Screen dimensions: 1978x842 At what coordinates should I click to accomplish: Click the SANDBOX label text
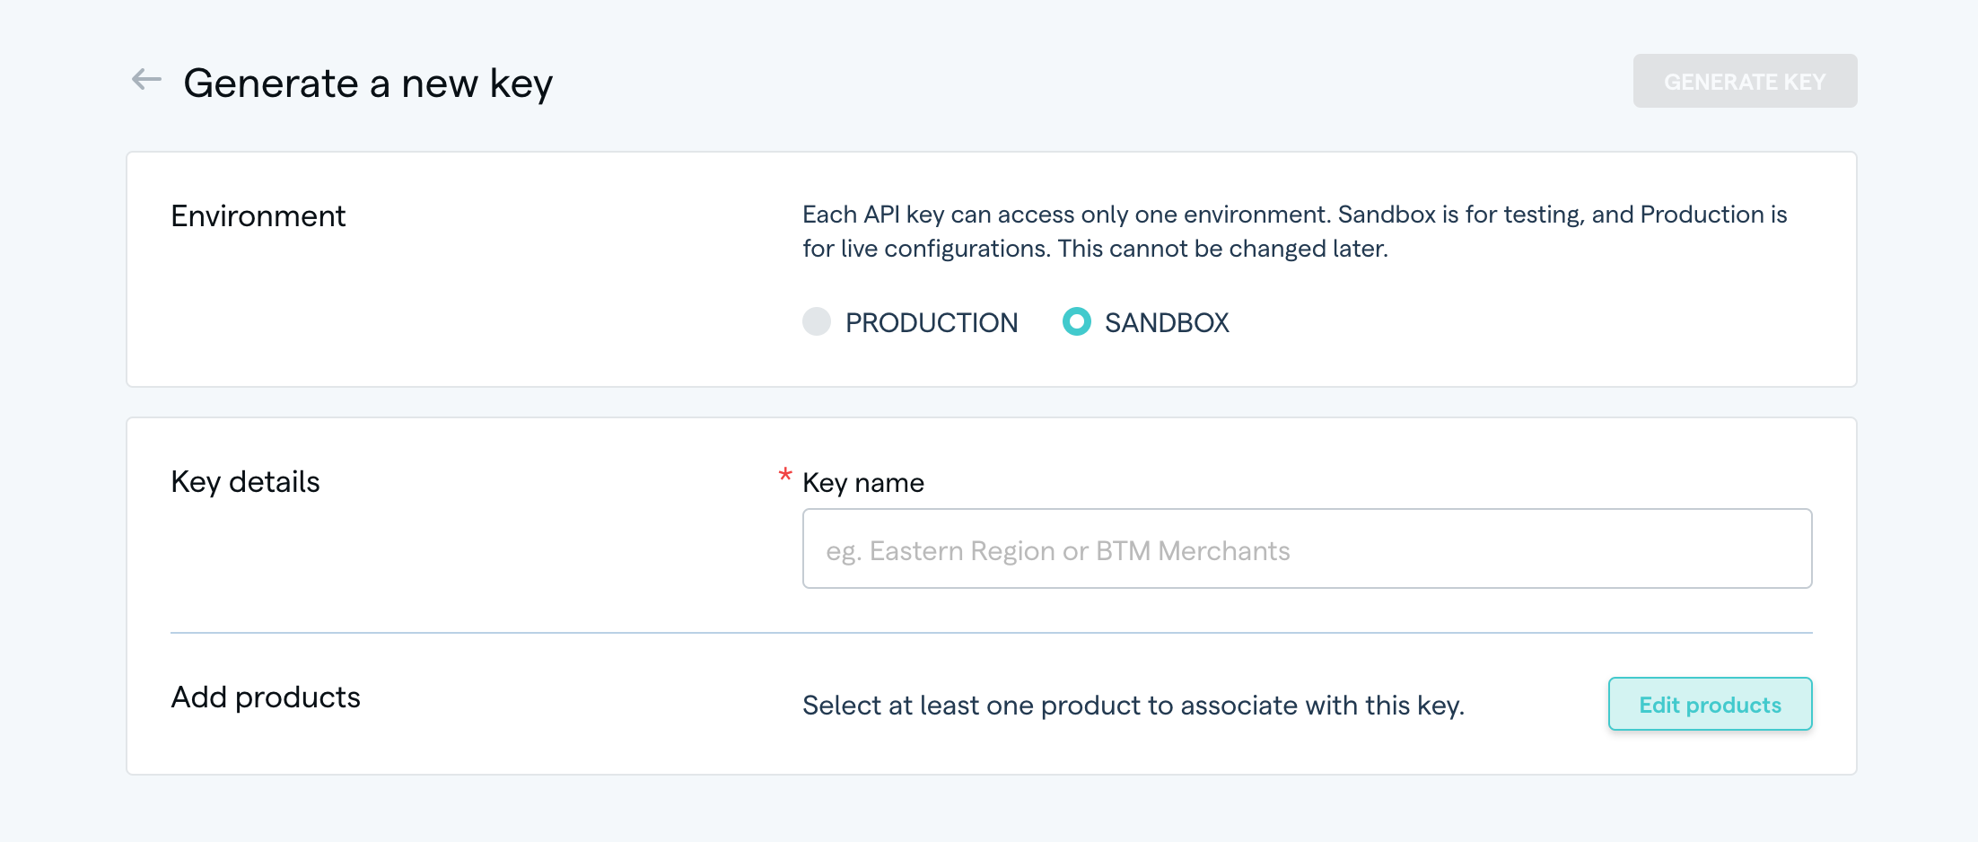tap(1166, 323)
